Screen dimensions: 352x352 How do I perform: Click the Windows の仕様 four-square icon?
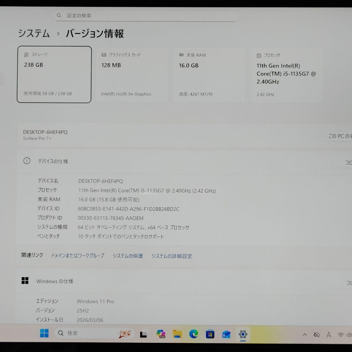25,281
